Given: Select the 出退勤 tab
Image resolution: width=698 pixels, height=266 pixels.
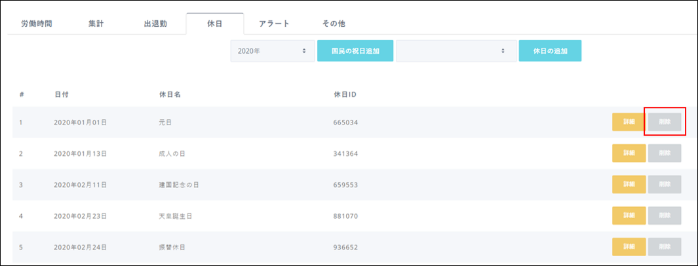Looking at the screenshot, I should (x=155, y=24).
